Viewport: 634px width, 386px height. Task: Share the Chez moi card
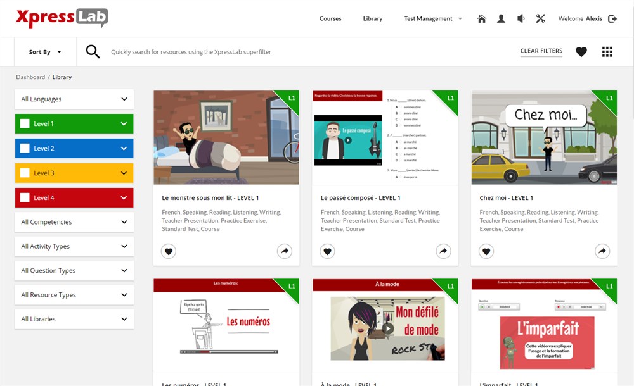click(602, 251)
